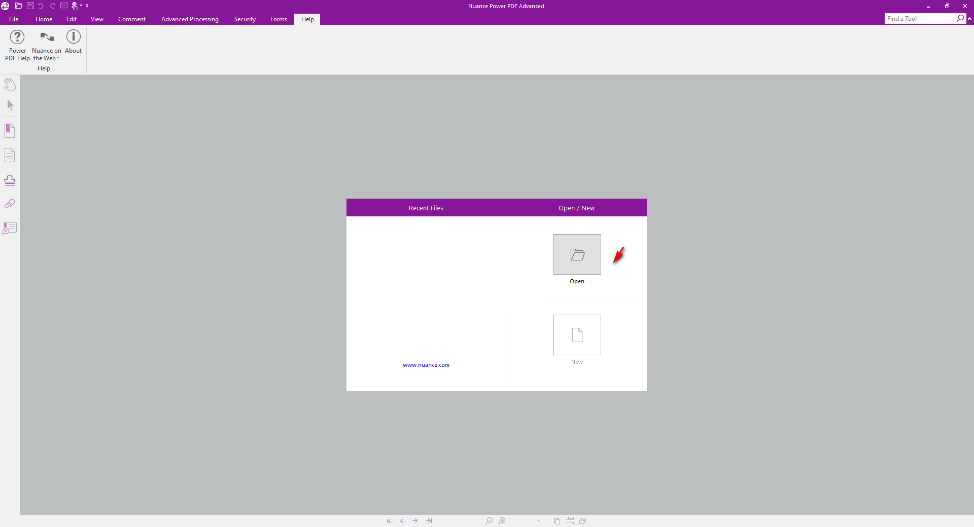The image size is (974, 527).
Task: Click the Nuance application logo icon
Action: pyautogui.click(x=5, y=6)
